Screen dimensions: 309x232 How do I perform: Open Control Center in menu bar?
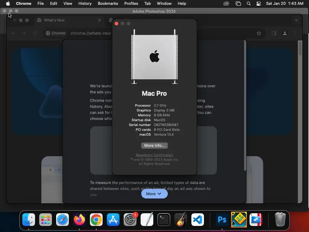[259, 4]
